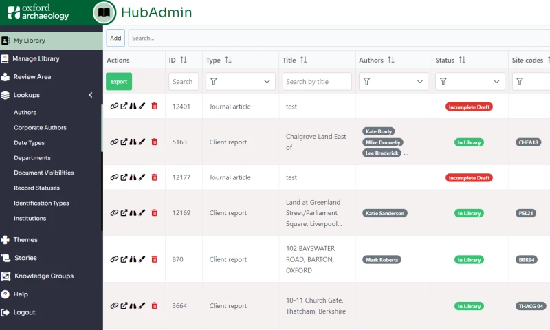Viewport: 550px width, 330px height.
Task: Go to Manage Library in sidebar
Action: coord(36,58)
